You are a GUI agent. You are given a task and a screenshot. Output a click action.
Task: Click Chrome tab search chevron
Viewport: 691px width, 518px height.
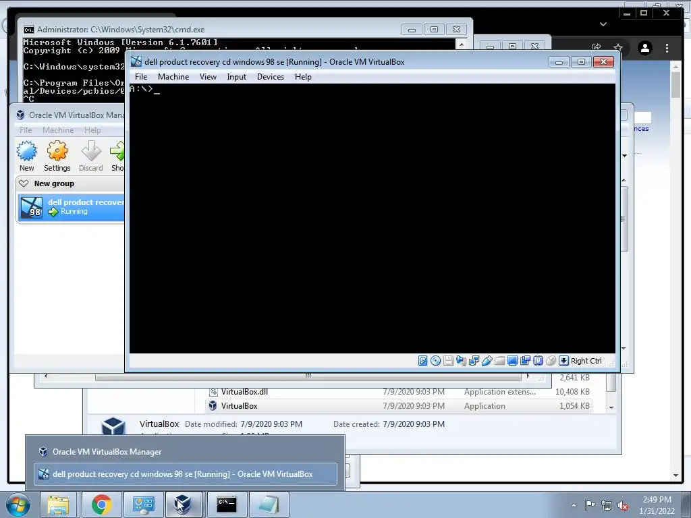tap(603, 24)
